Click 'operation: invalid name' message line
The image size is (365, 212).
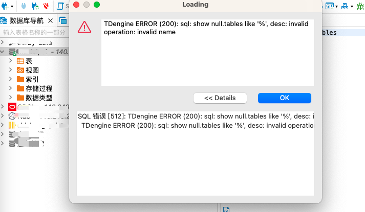140,32
